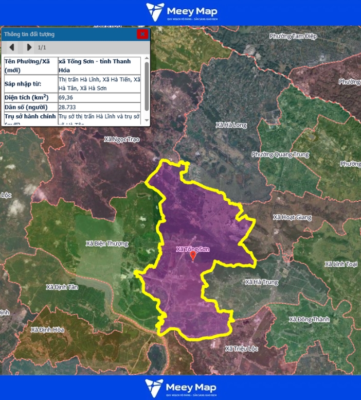Click the Phường Tam Điệp map label

294,36
